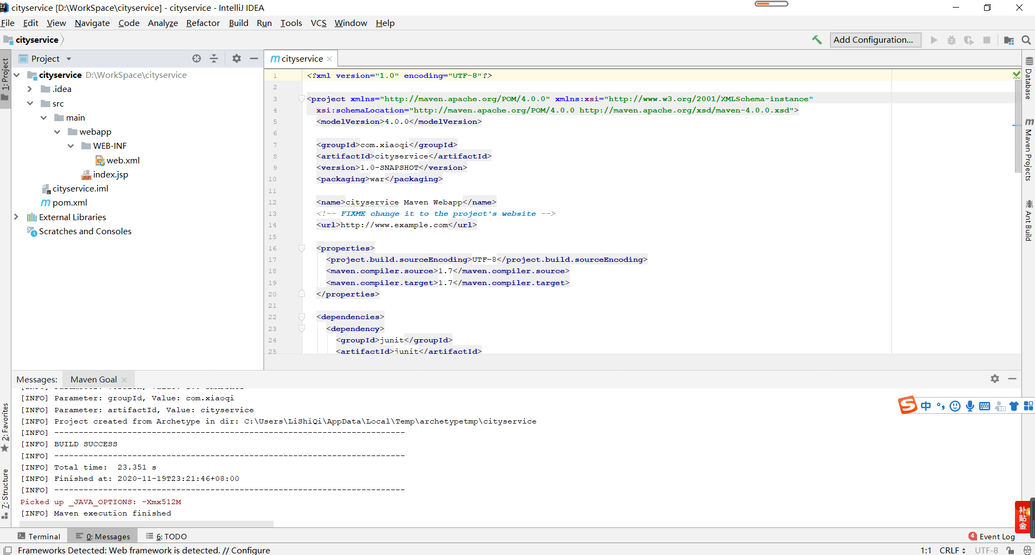Image resolution: width=1035 pixels, height=555 pixels.
Task: Open the 0: Messages tool window
Action: 103,537
